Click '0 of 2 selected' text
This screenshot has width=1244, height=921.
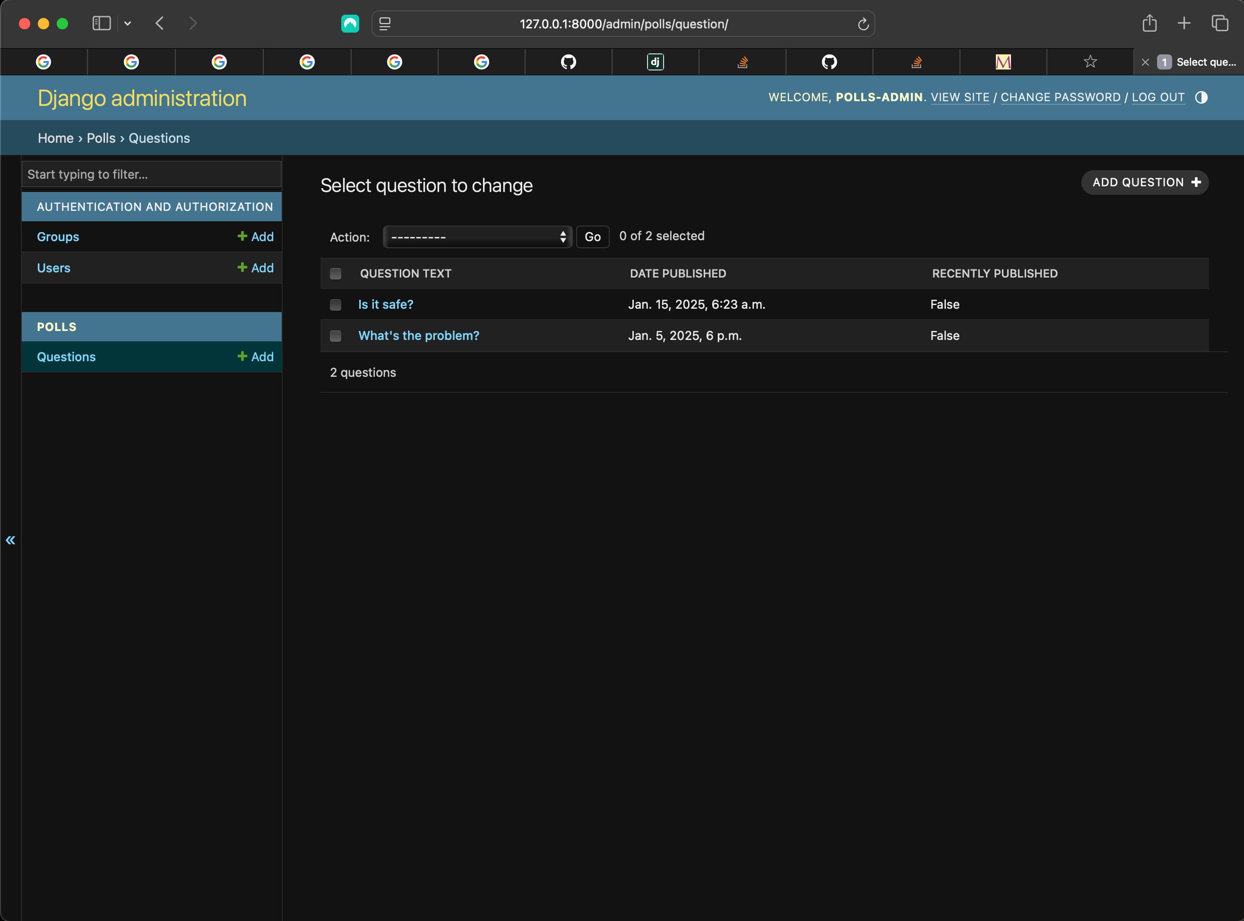[662, 236]
